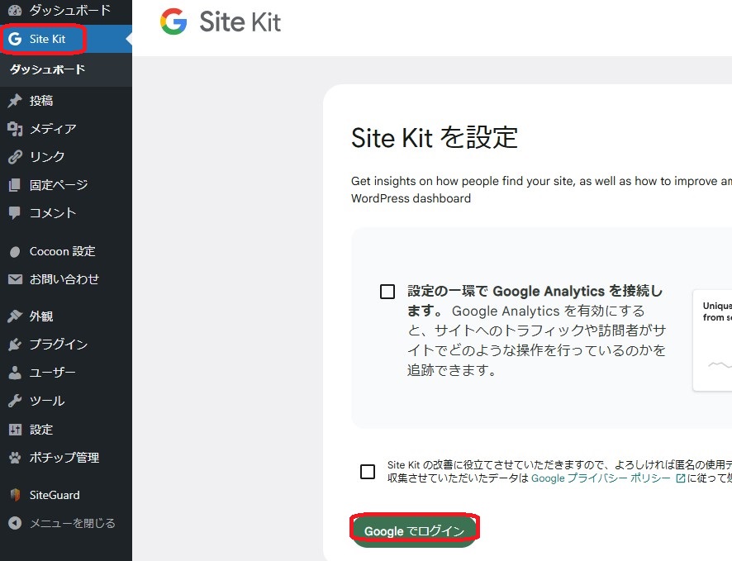Click the plug icon beside プラグイン
Screen dimensions: 732x561
15,345
